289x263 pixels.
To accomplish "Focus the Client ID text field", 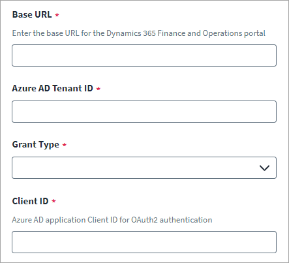I will [x=144, y=242].
